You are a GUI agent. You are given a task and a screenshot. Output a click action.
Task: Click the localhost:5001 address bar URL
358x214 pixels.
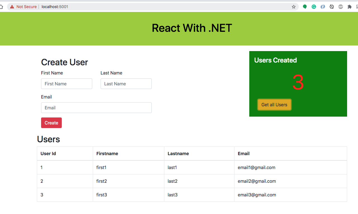coord(55,7)
